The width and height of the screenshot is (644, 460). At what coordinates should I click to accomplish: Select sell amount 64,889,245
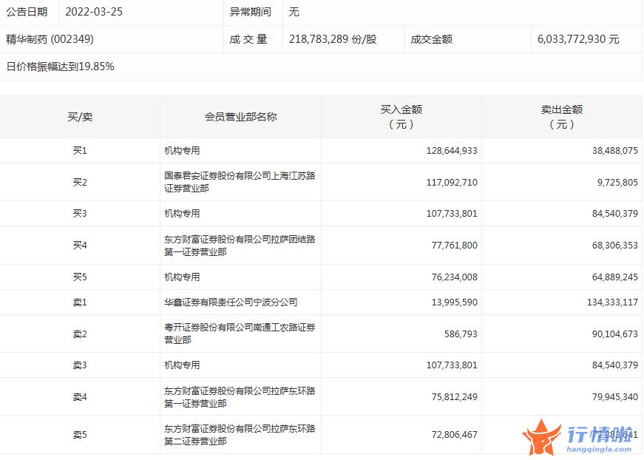(x=615, y=277)
